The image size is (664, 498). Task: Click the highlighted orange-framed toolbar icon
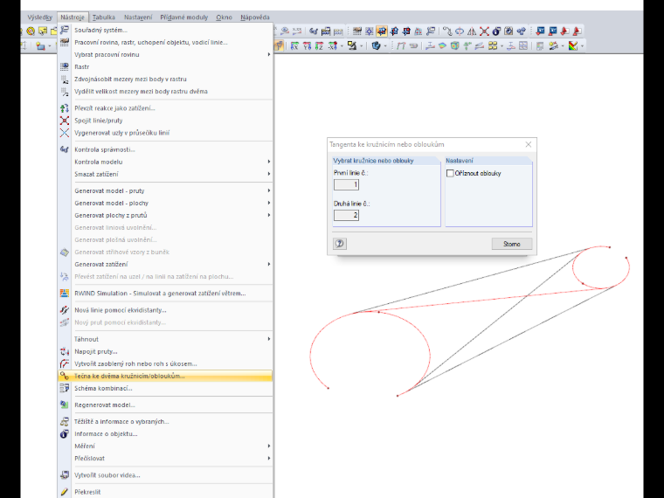(x=382, y=31)
